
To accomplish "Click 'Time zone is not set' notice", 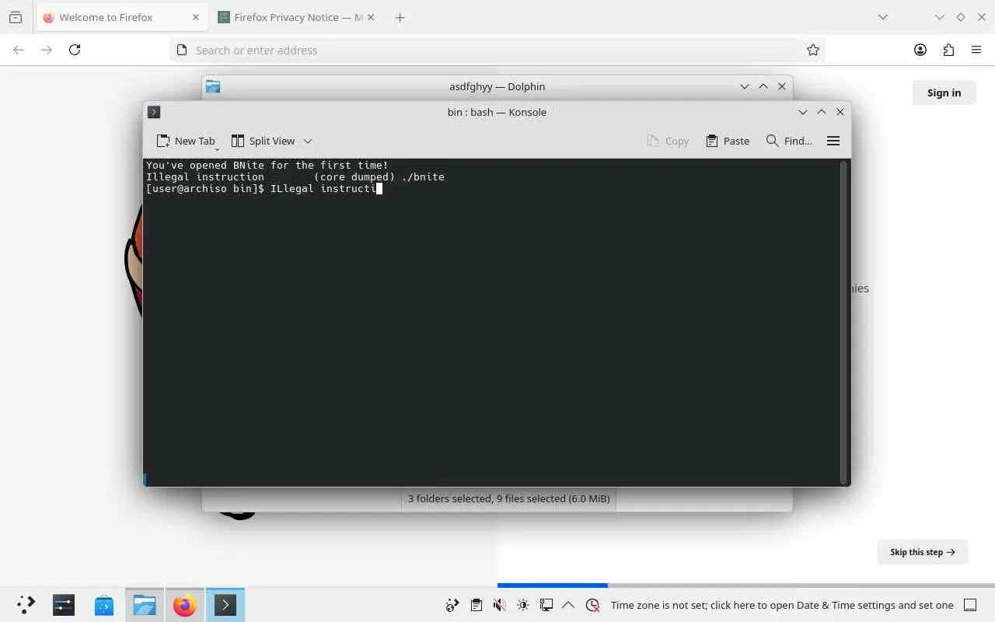I will pyautogui.click(x=782, y=605).
